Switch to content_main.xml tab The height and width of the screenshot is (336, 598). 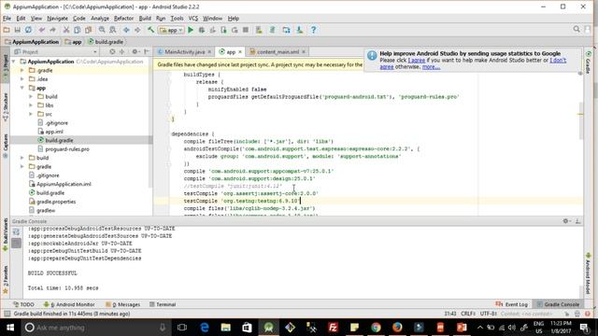(x=278, y=52)
